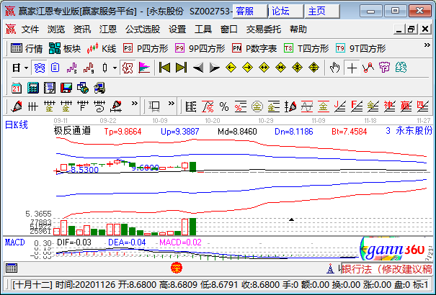Viewport: 436px width, 295px height.
Task: Click the red 神 lines icon
Action: pos(389,106)
